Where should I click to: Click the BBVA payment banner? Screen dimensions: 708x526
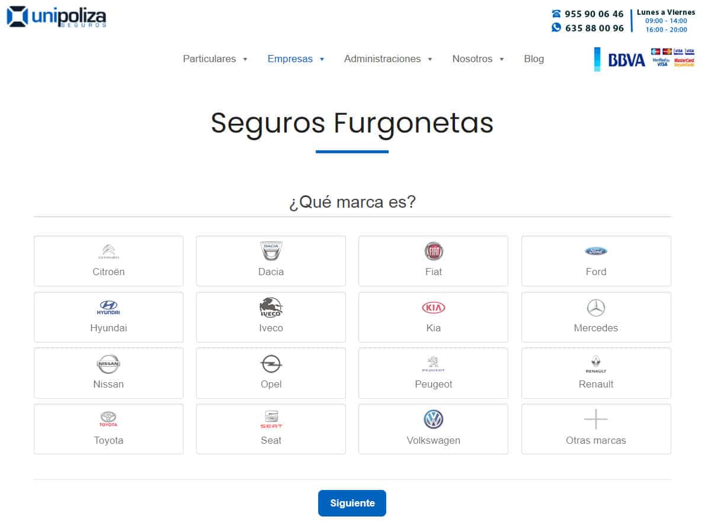644,59
